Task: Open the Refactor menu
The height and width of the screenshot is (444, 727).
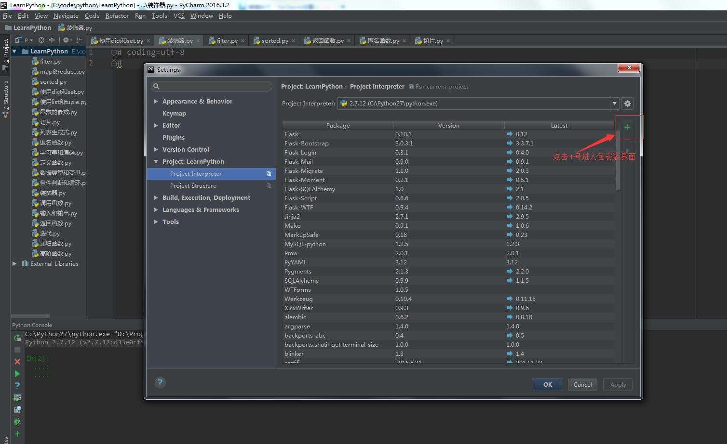Action: point(117,16)
